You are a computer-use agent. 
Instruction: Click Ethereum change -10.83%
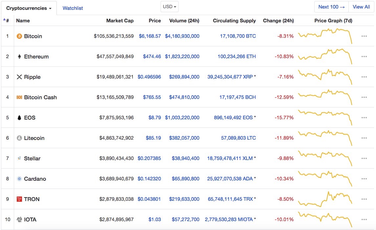284,57
